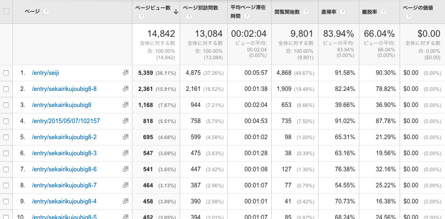Open external link icon for /entry/2015/05/07/102157
Viewport: 445px width, 219px height.
(126, 121)
